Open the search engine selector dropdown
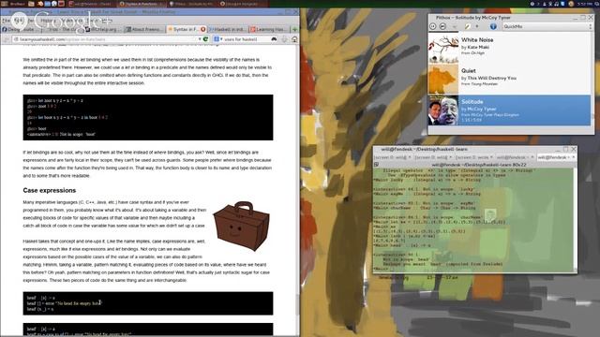The height and width of the screenshot is (337, 600). click(218, 39)
